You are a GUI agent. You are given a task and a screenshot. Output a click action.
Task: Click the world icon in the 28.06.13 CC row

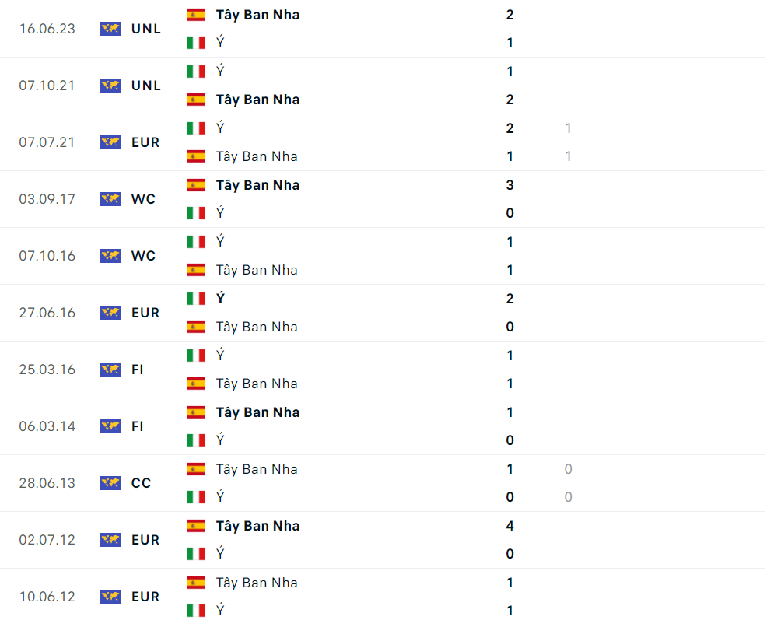pyautogui.click(x=110, y=483)
